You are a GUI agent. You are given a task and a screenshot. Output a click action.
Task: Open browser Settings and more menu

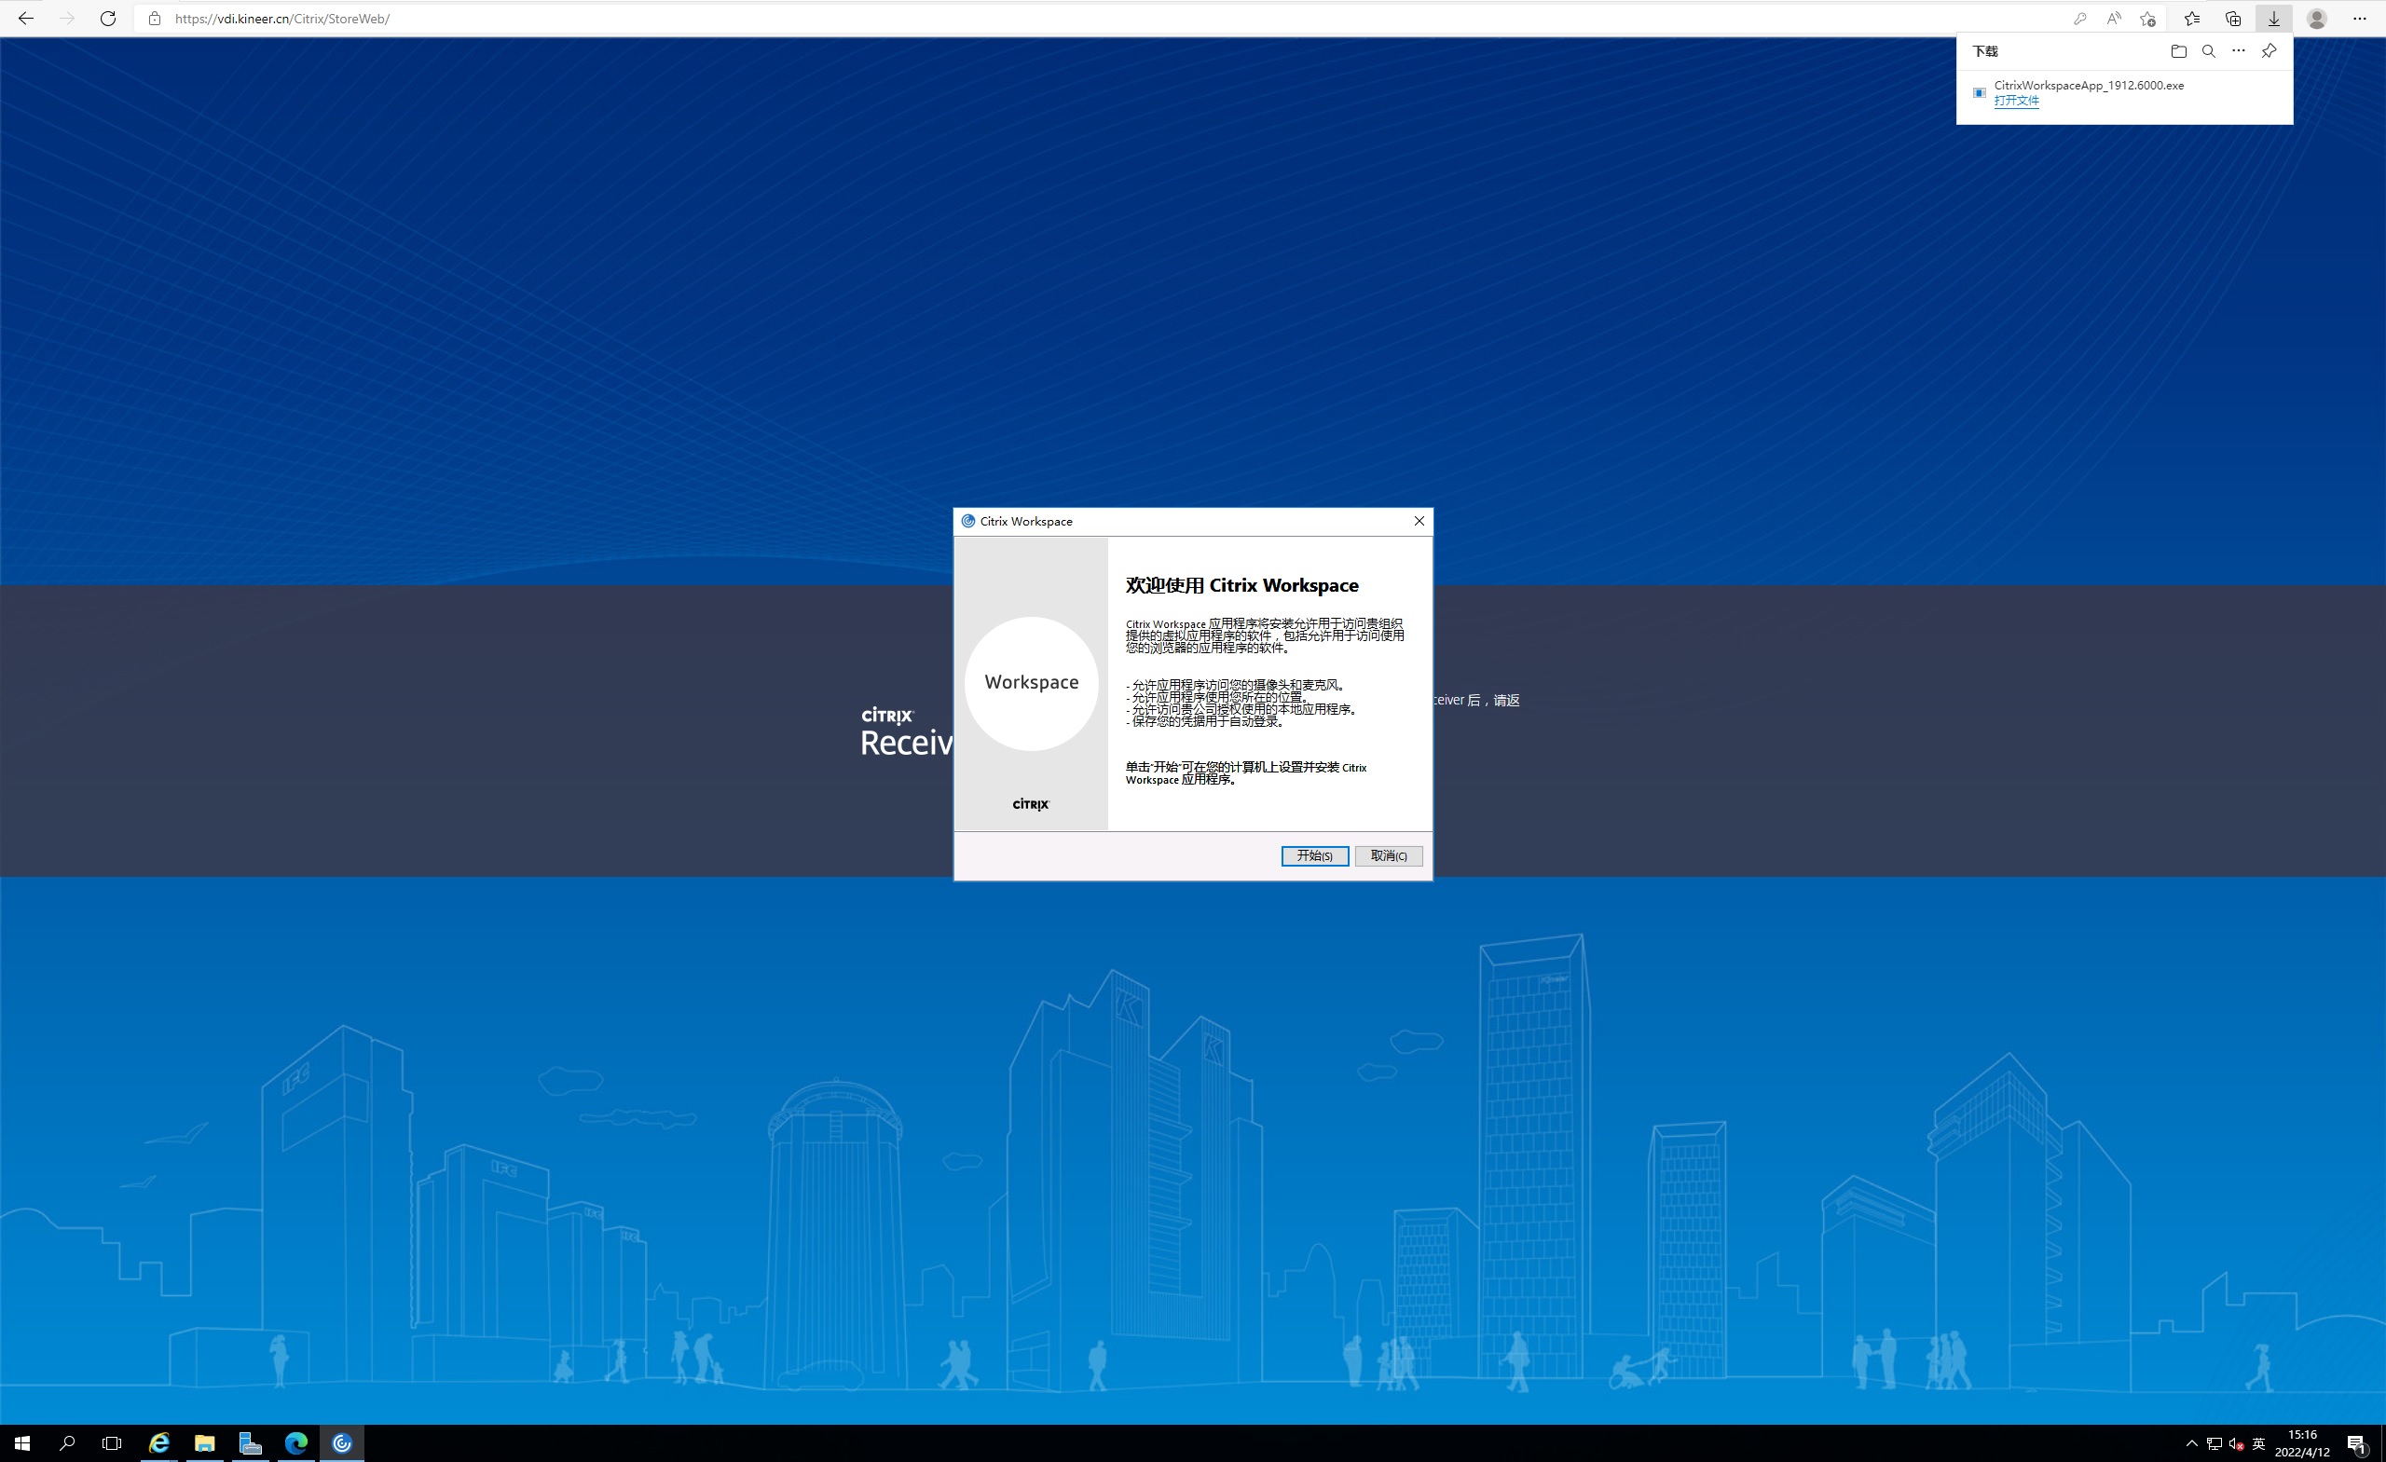(x=2359, y=19)
